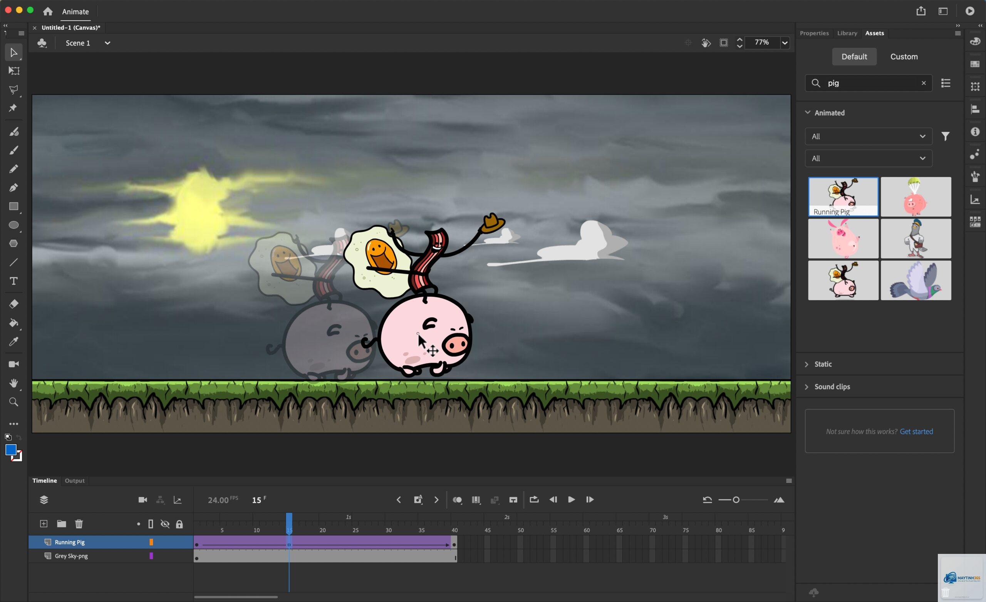
Task: Open the first All filter dropdown
Action: pyautogui.click(x=869, y=136)
